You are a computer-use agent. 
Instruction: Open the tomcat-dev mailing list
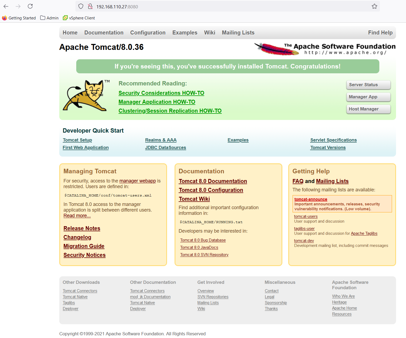pyautogui.click(x=304, y=241)
